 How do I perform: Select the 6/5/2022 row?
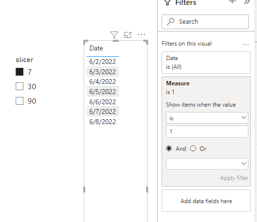[x=103, y=92]
